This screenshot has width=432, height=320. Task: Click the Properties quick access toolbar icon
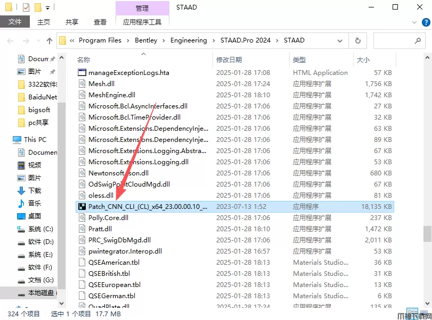[26, 7]
